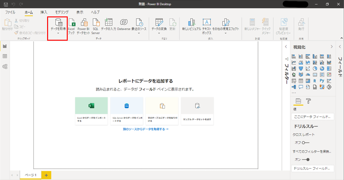Viewport: 344px width, 180px height.
Task: Select the donut chart visual
Action: [322, 69]
